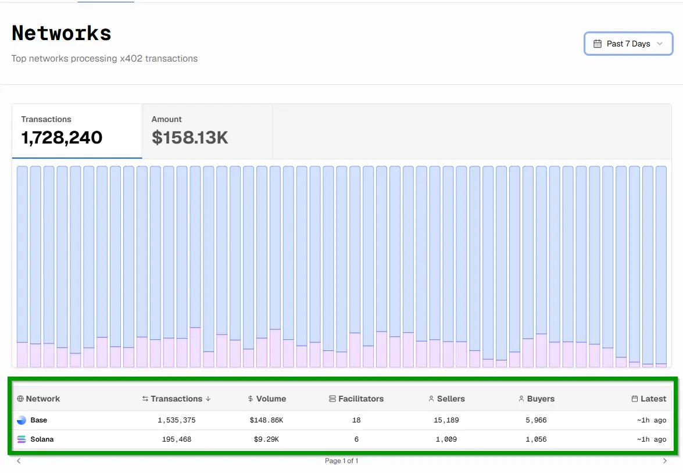Click the Solana network logo icon
683x473 pixels.
click(x=22, y=439)
